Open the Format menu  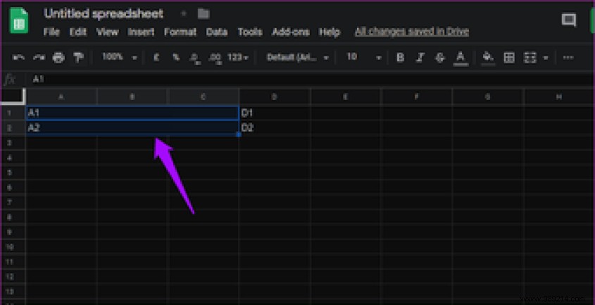click(x=180, y=32)
